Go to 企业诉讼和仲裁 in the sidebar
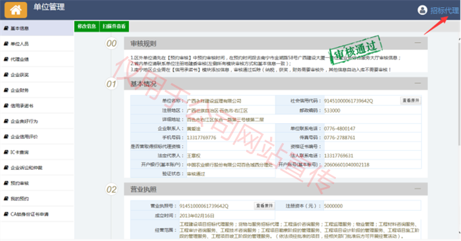This screenshot has width=461, height=241. coord(37,167)
